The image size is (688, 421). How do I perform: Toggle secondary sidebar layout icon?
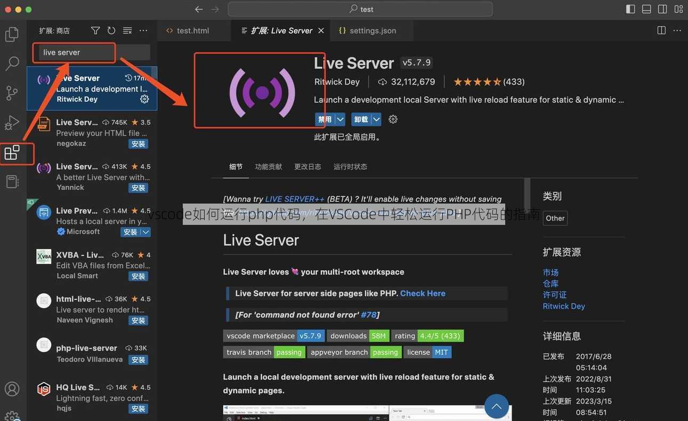[x=662, y=9]
